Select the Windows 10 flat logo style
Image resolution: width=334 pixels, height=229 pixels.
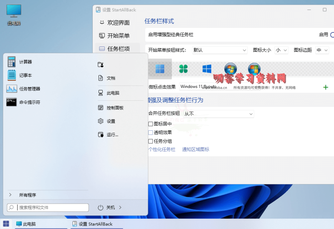click(x=207, y=69)
